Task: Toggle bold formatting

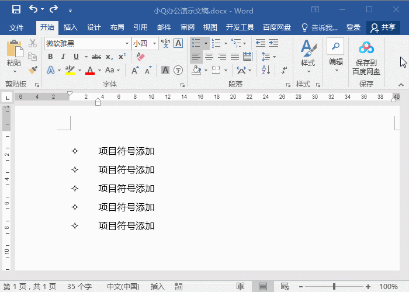Action: coord(50,57)
